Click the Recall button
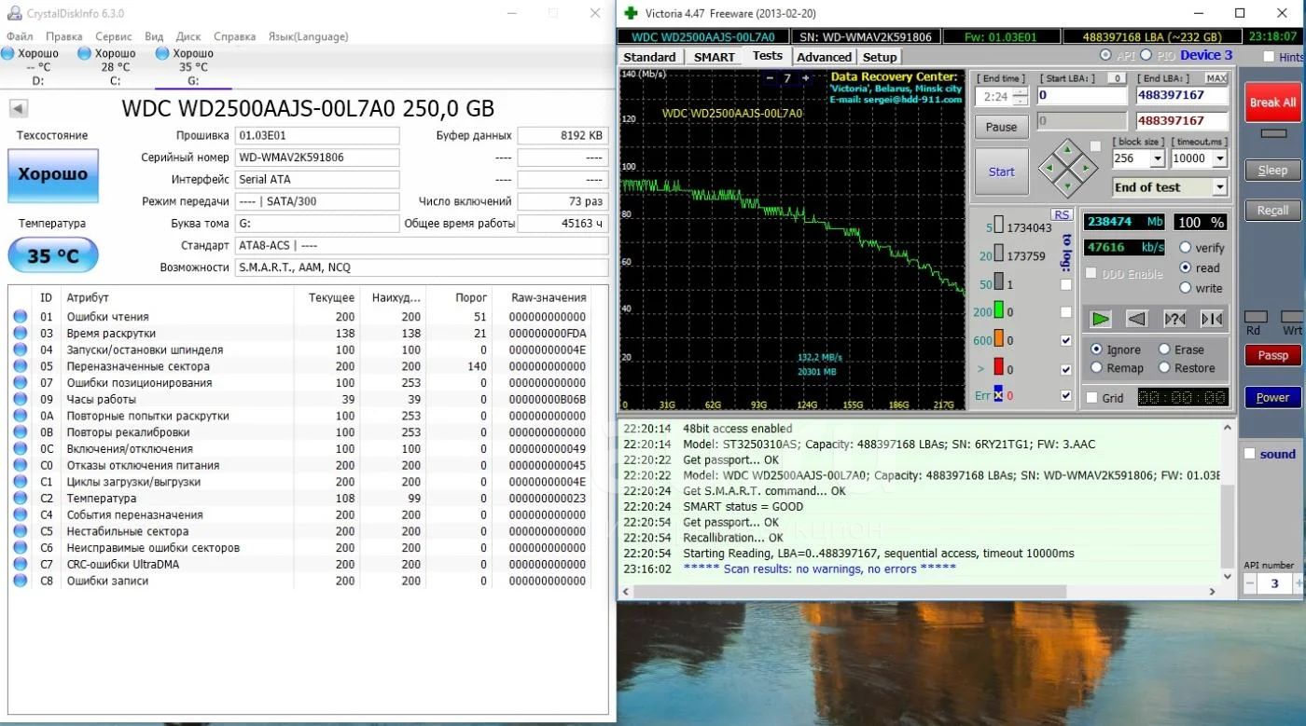The height and width of the screenshot is (726, 1306). (x=1272, y=211)
